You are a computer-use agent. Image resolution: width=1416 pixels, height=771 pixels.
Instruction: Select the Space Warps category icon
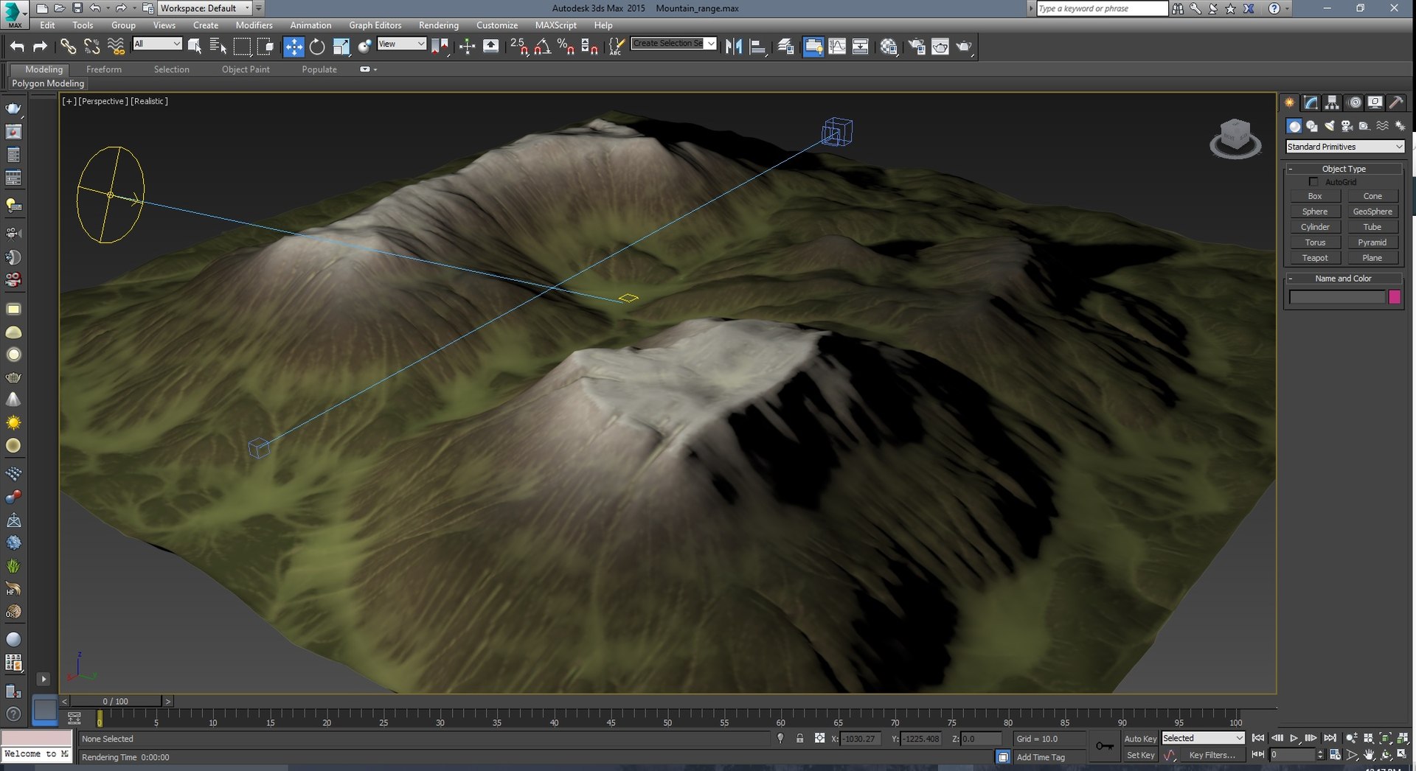coord(1382,126)
